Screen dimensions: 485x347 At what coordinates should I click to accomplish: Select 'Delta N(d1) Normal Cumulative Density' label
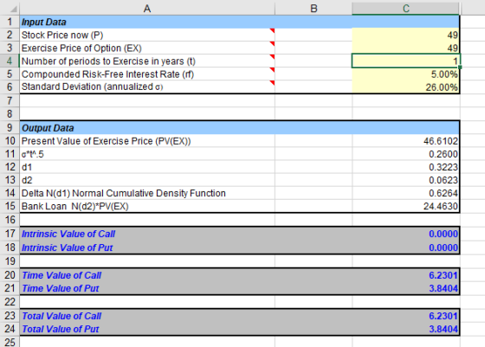coord(147,193)
